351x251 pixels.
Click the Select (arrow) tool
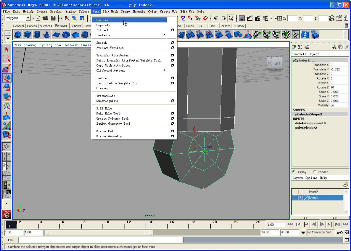[x=7, y=49]
